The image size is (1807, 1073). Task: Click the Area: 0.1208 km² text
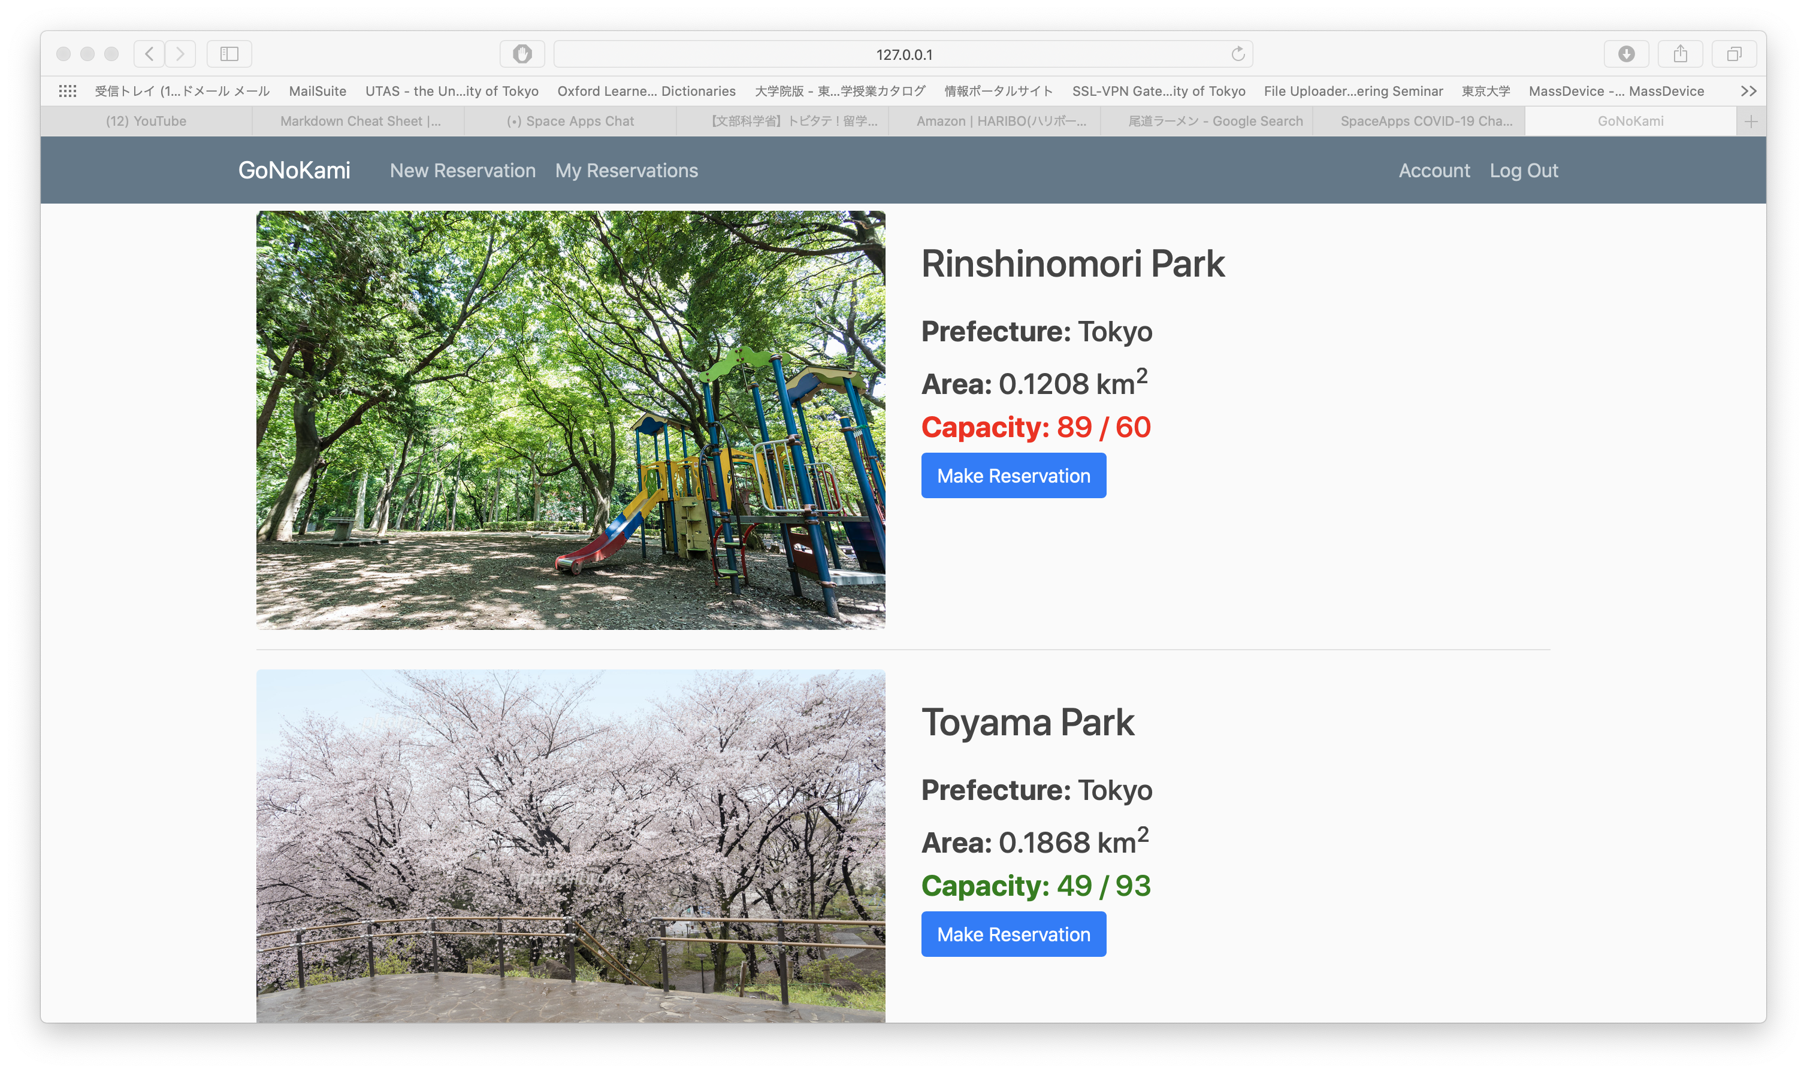[x=1035, y=383]
